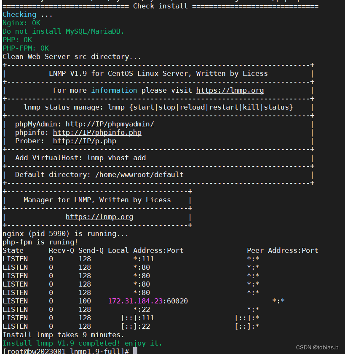Click the '/home/wwwroot/default' directory path
Screen dimensions: 345x354
pos(139,175)
